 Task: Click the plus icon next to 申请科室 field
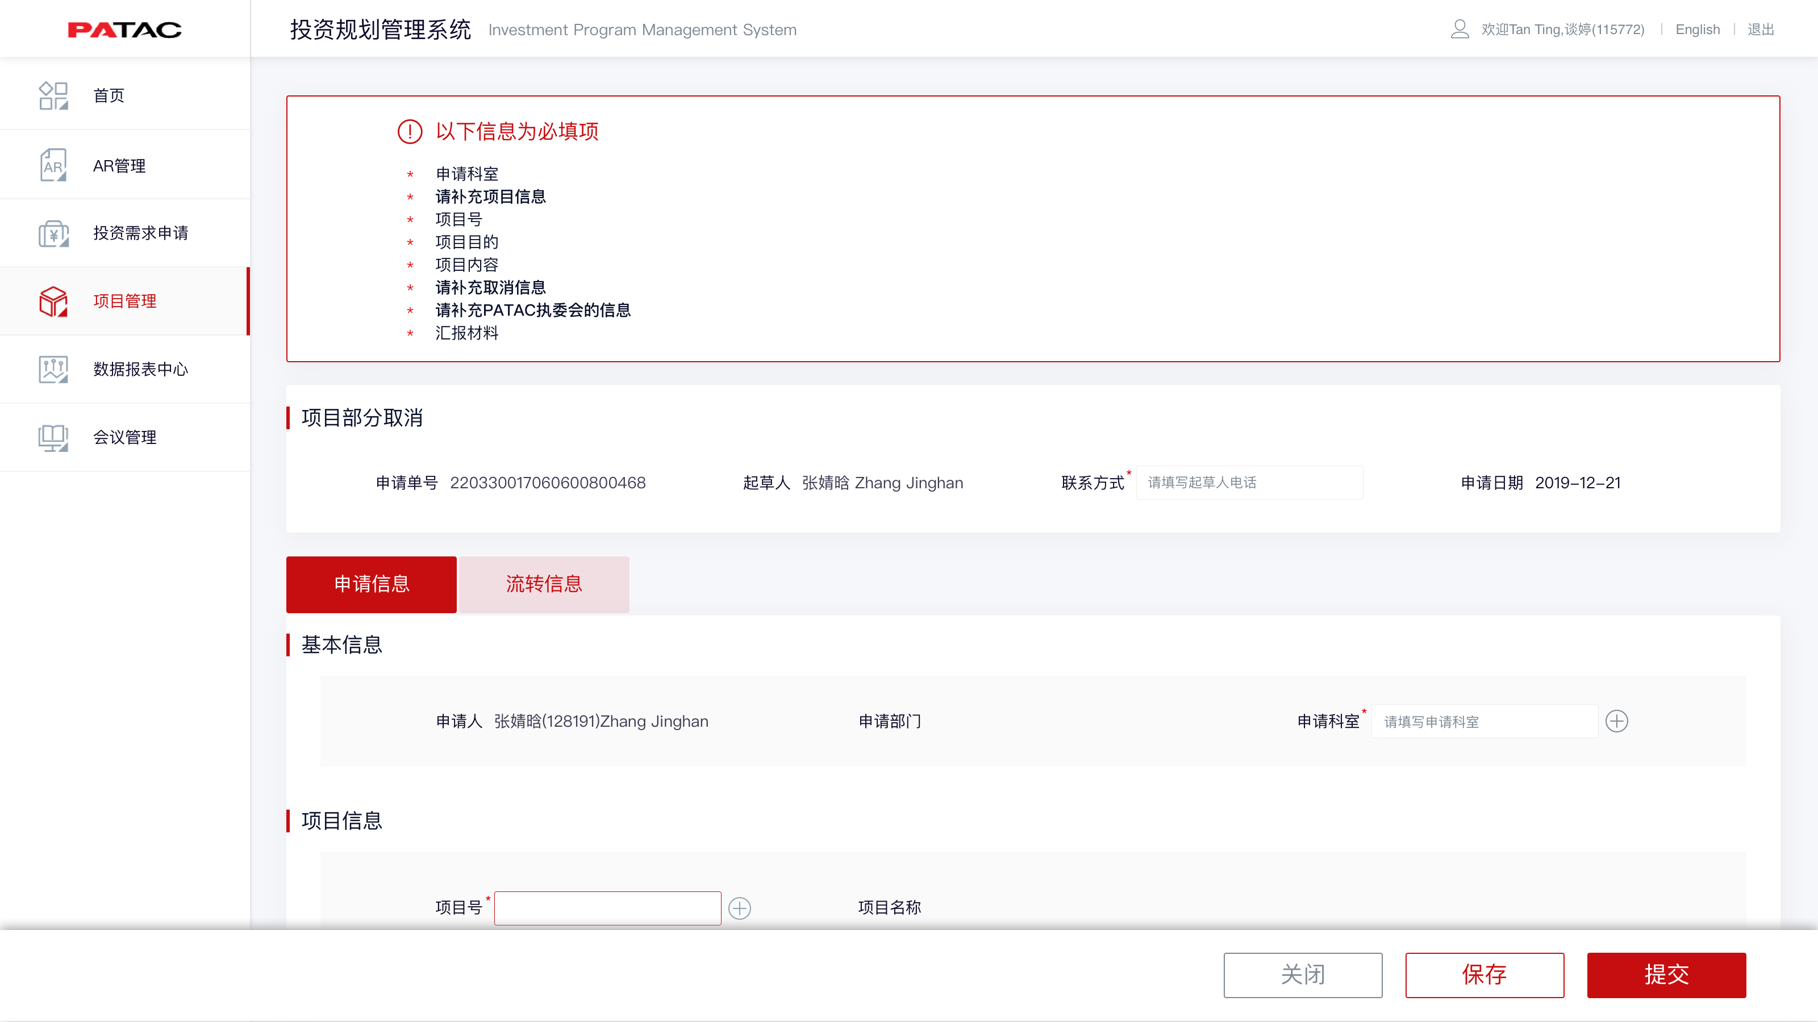(1617, 721)
